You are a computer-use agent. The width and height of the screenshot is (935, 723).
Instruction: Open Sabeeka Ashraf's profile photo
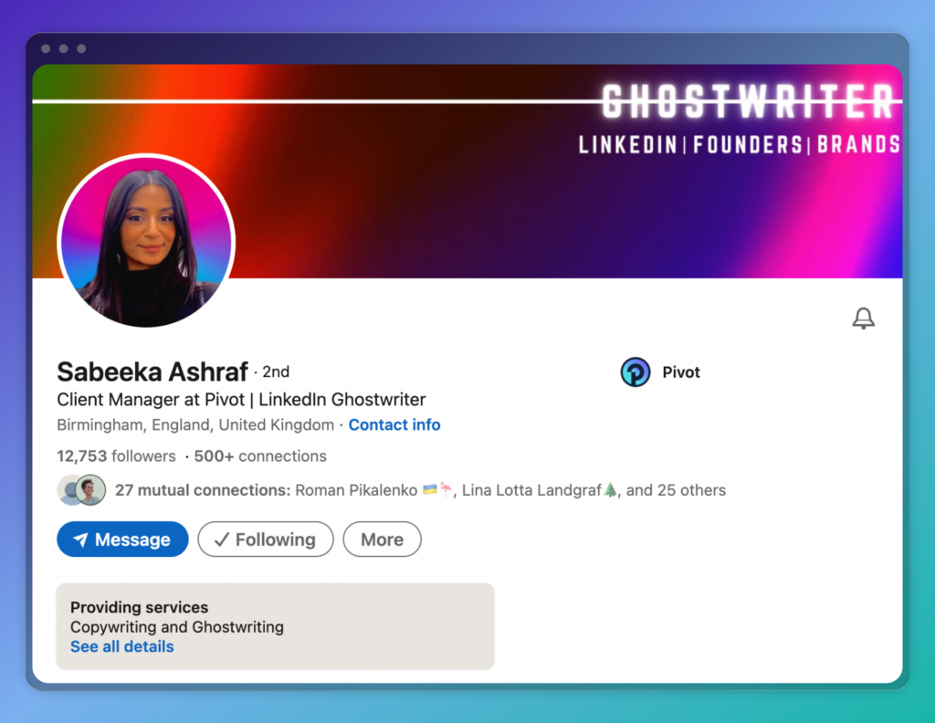(x=146, y=241)
